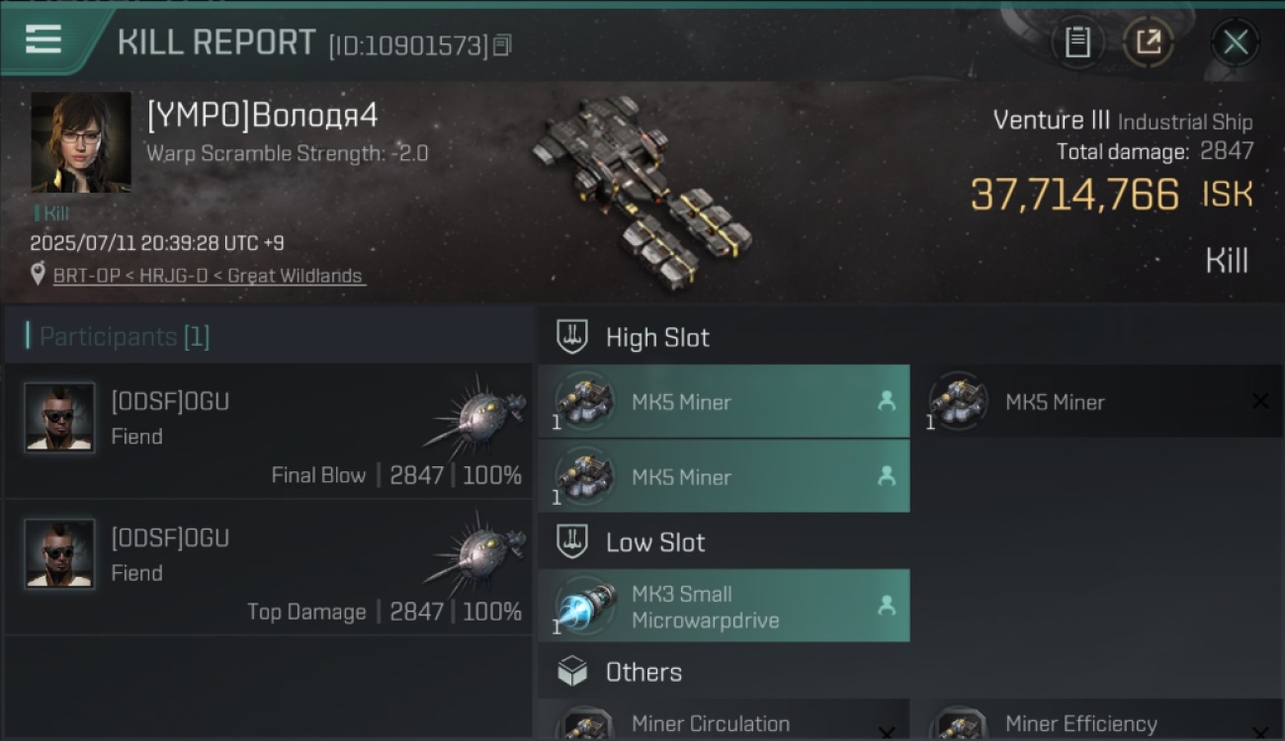Click the clipboard copy report icon
The image size is (1285, 741).
(x=1077, y=42)
